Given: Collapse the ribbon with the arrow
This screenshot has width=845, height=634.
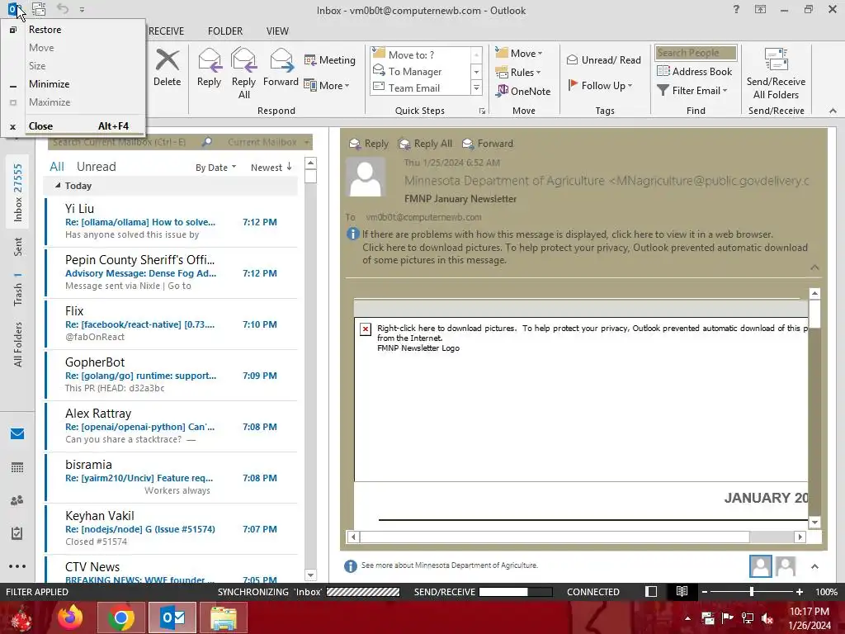Looking at the screenshot, I should [x=833, y=111].
